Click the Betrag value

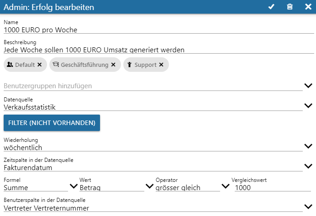point(90,188)
